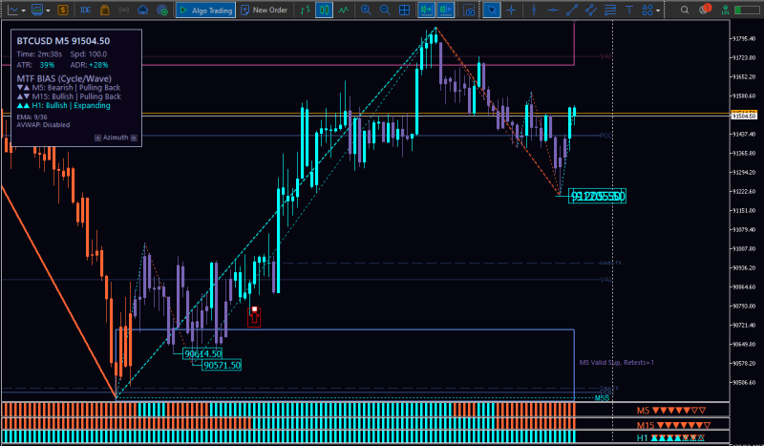
Task: Click the 90571.50 price label
Action: tap(222, 365)
